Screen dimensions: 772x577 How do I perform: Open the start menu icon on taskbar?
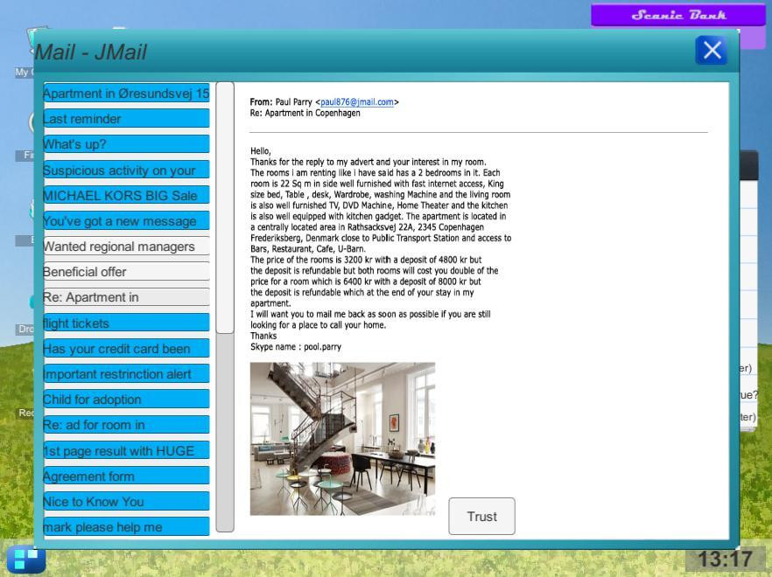pos(26,560)
